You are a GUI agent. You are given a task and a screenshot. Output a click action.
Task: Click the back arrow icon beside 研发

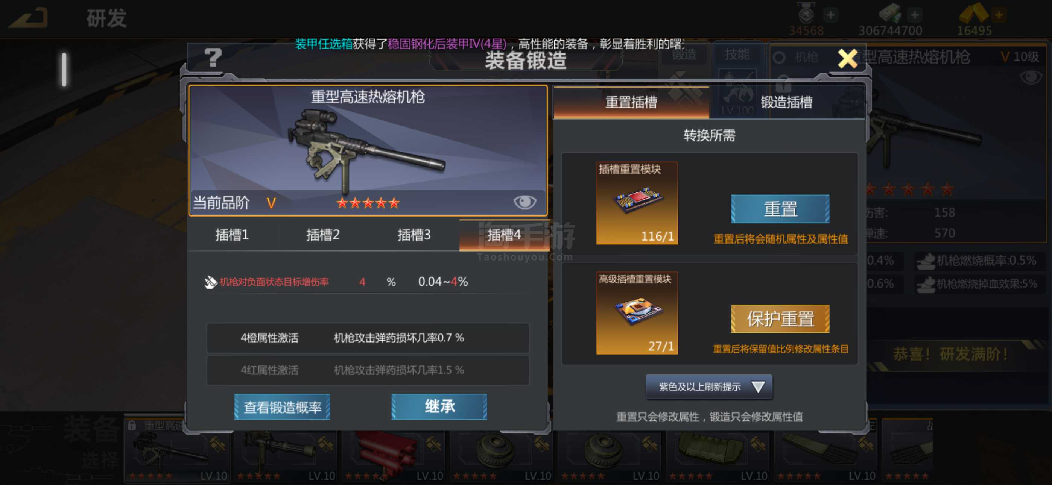point(29,18)
